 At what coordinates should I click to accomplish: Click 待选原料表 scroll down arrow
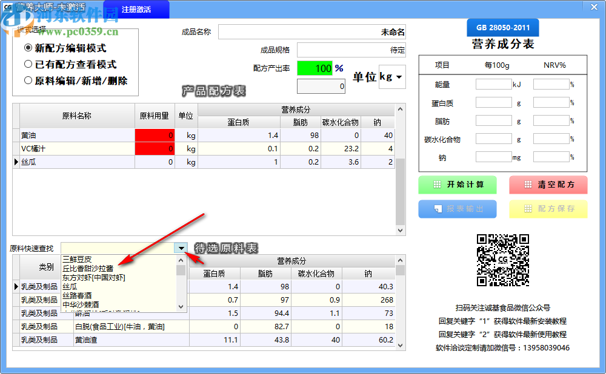pyautogui.click(x=401, y=346)
